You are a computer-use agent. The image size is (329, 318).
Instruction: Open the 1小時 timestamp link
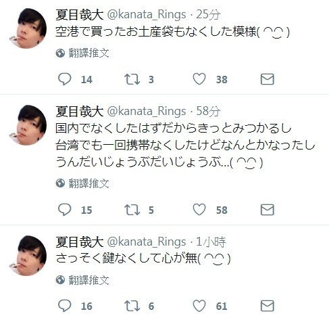211,242
